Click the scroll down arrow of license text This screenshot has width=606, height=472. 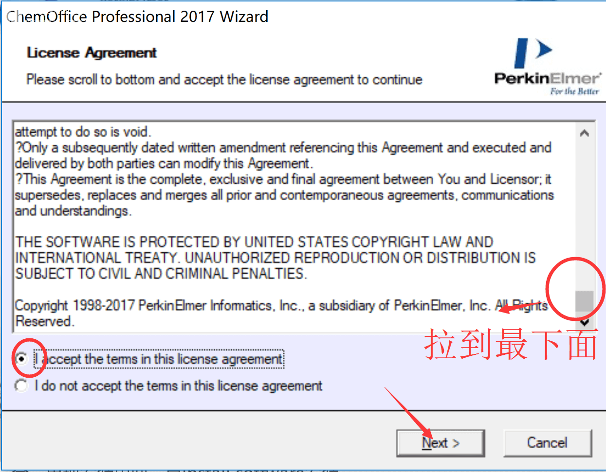[585, 322]
